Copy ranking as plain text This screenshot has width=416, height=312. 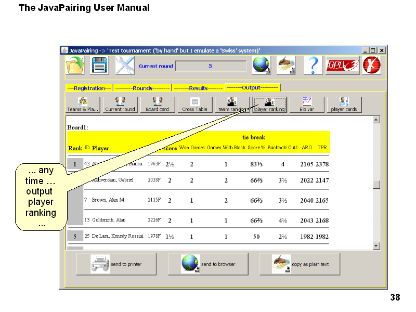300,264
